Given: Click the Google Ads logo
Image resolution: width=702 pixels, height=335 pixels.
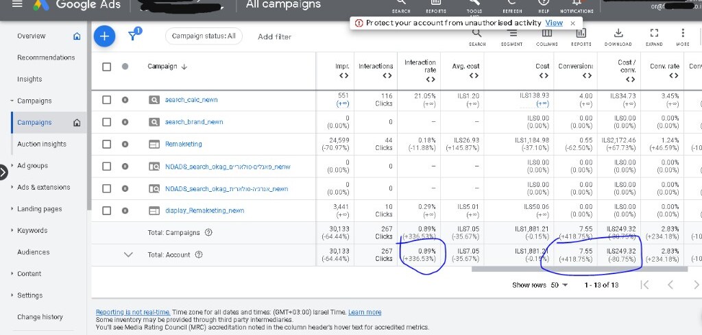Looking at the screenshot, I should coord(41,5).
